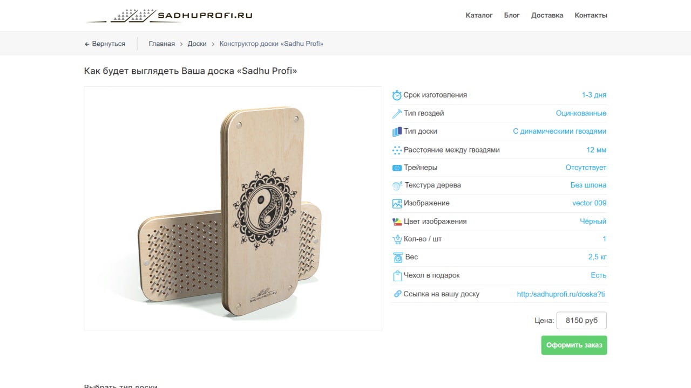
Task: Click the wood texture icon beside Текстура дерева
Action: [397, 185]
